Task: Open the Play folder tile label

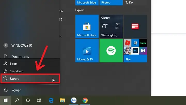Action: [128, 59]
